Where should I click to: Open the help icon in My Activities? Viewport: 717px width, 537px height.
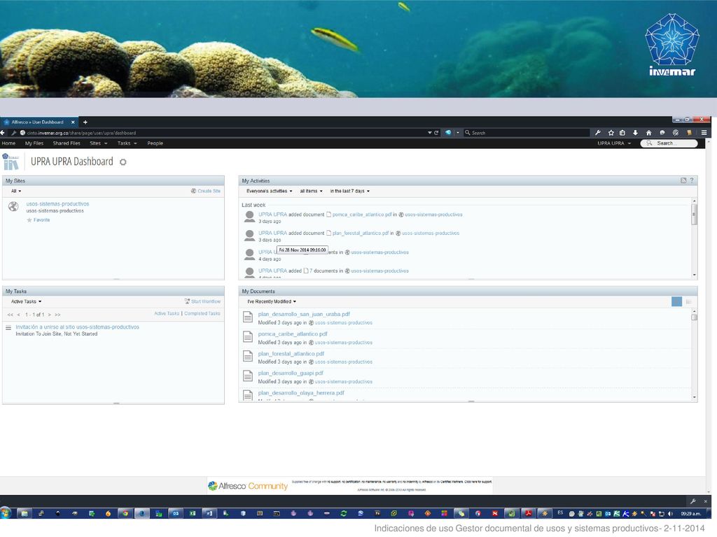[x=692, y=180]
